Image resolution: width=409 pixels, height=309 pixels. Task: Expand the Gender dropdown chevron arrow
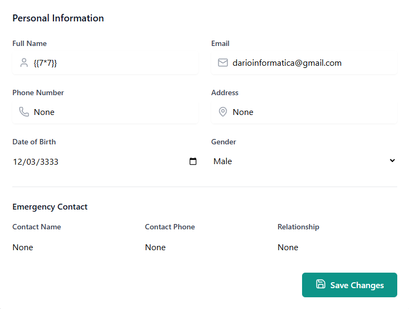click(392, 161)
